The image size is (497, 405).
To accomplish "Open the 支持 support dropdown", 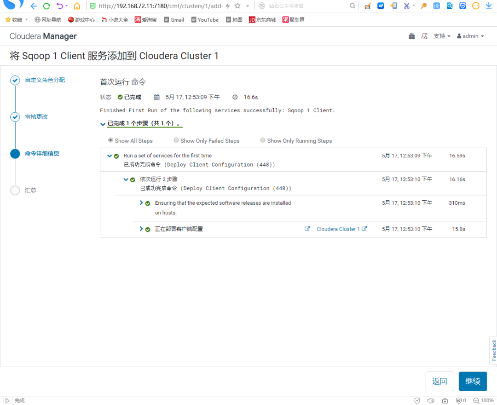I will pos(442,36).
